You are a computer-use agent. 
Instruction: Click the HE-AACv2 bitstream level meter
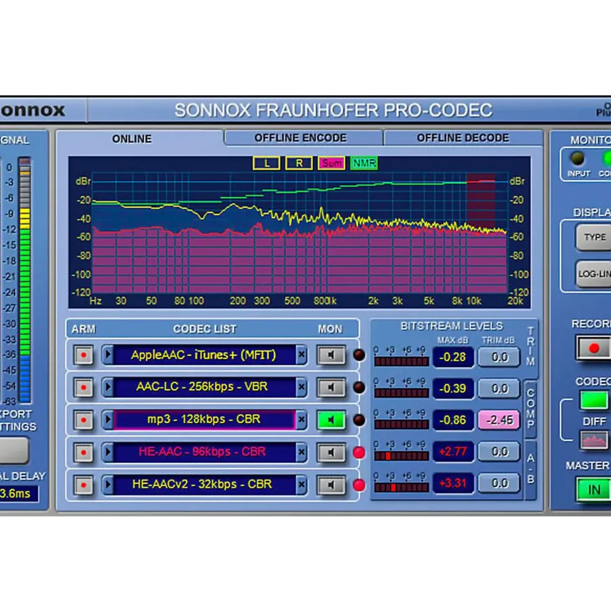[x=402, y=488]
